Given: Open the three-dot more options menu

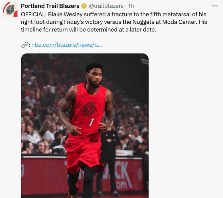Looking at the screenshot, I should click(215, 6).
